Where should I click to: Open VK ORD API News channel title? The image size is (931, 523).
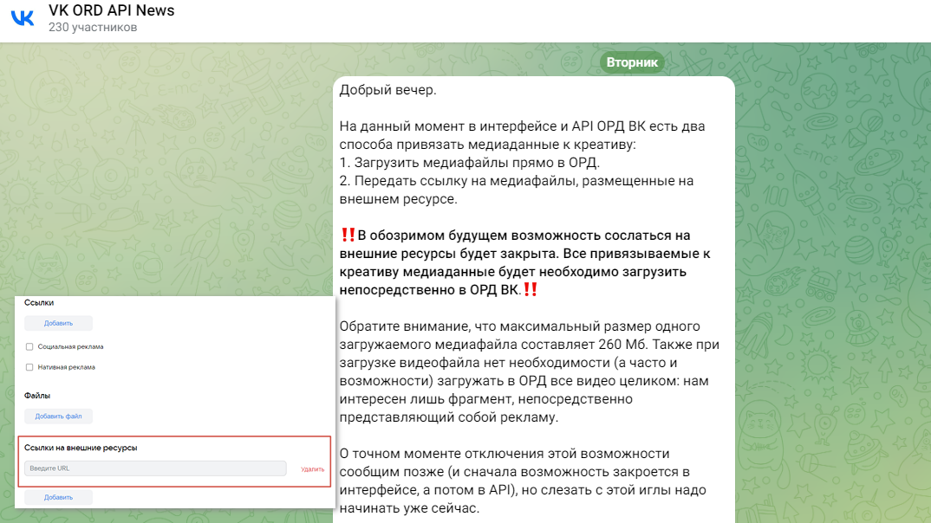coord(112,10)
